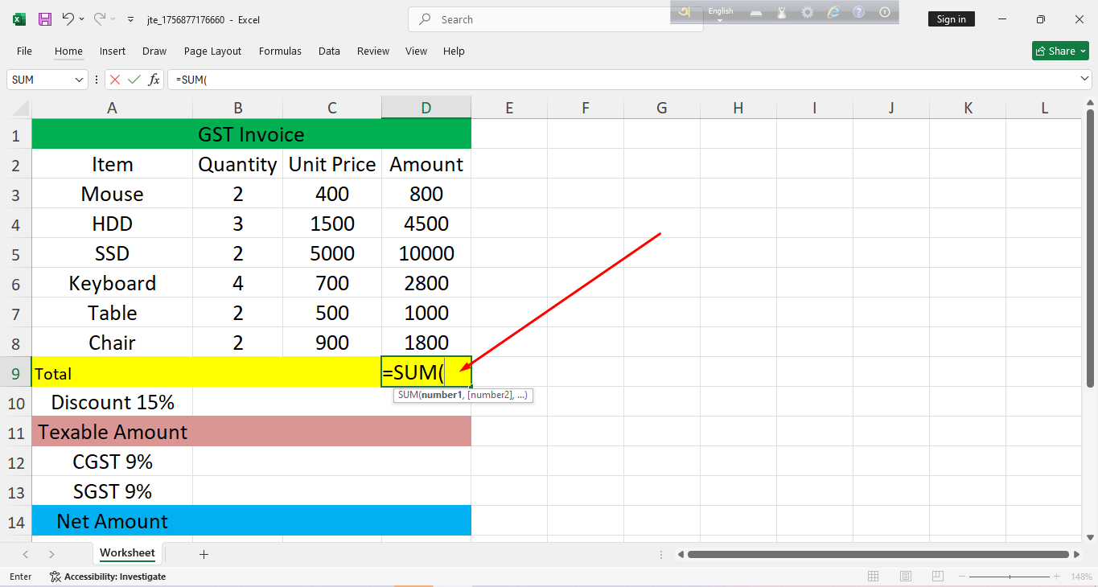Click the green Share button
This screenshot has width=1098, height=587.
point(1060,51)
